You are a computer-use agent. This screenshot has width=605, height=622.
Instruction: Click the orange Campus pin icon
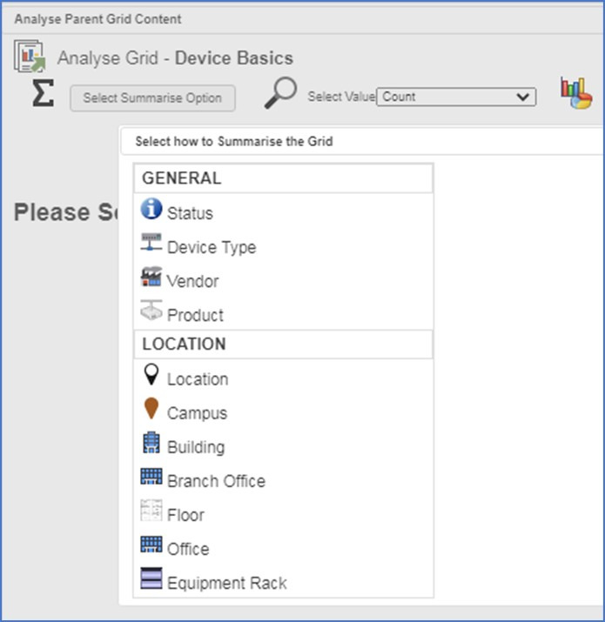[x=151, y=408]
